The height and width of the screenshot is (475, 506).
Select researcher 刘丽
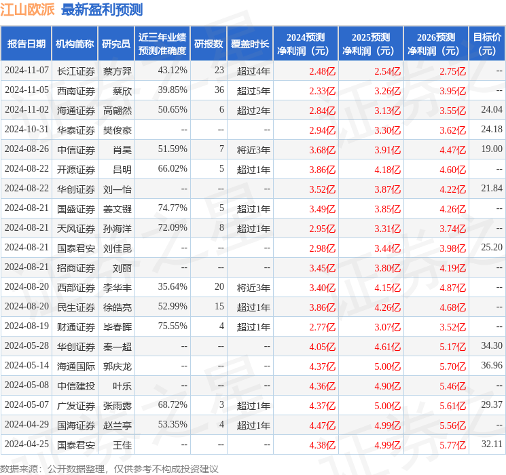point(122,268)
